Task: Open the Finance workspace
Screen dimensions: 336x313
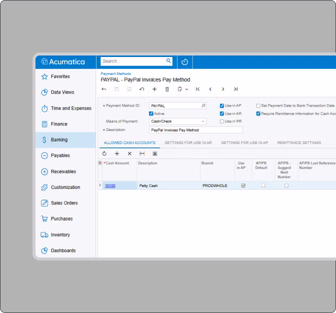Action: pyautogui.click(x=65, y=124)
